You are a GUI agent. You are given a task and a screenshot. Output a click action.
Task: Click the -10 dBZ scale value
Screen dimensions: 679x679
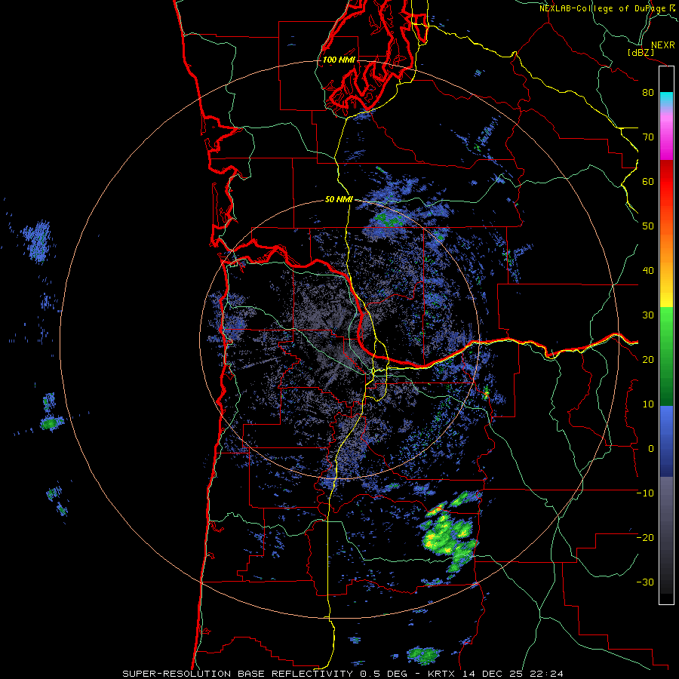[645, 493]
